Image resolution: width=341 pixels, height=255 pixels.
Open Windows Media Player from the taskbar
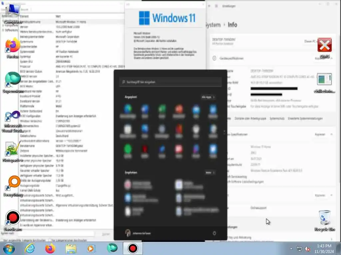coord(91,248)
